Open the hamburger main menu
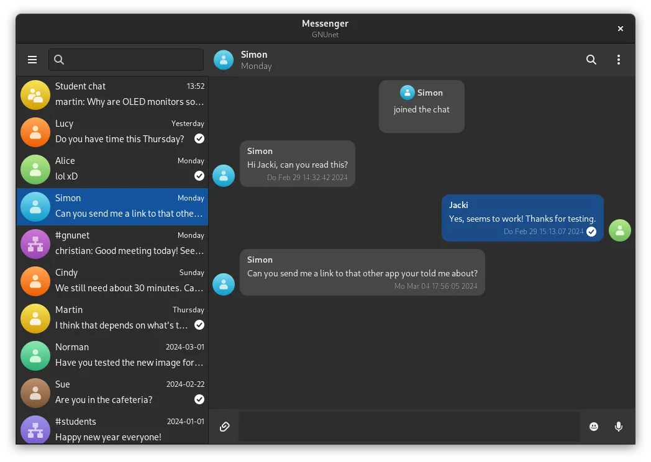 [32, 60]
